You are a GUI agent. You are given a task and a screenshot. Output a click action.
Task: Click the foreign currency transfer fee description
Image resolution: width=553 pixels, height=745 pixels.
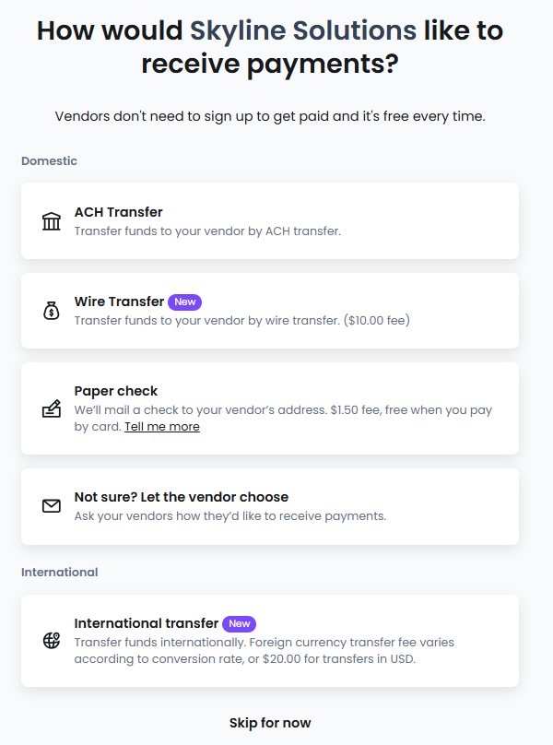pyautogui.click(x=265, y=650)
